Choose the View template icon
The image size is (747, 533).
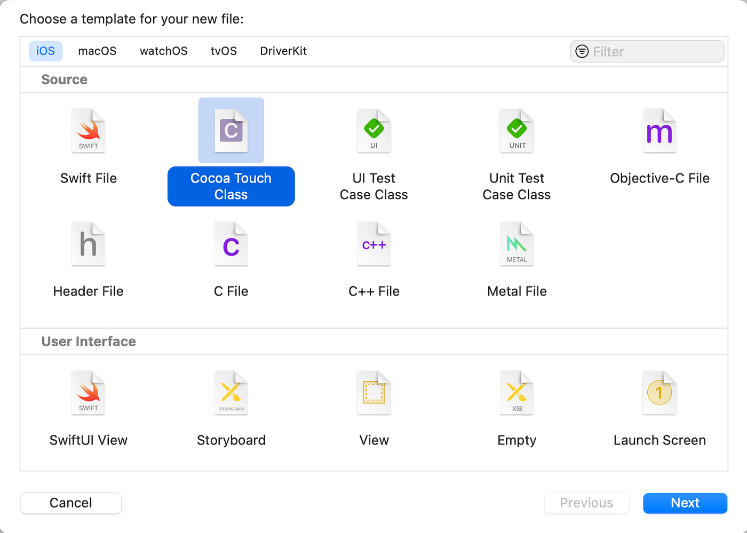(x=373, y=393)
